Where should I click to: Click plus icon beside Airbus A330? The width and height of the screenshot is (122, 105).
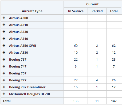(4, 32)
